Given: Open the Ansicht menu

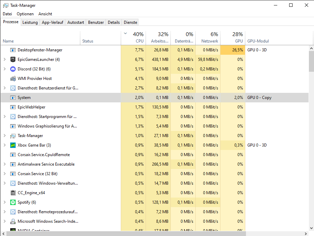Looking at the screenshot, I should point(45,14).
